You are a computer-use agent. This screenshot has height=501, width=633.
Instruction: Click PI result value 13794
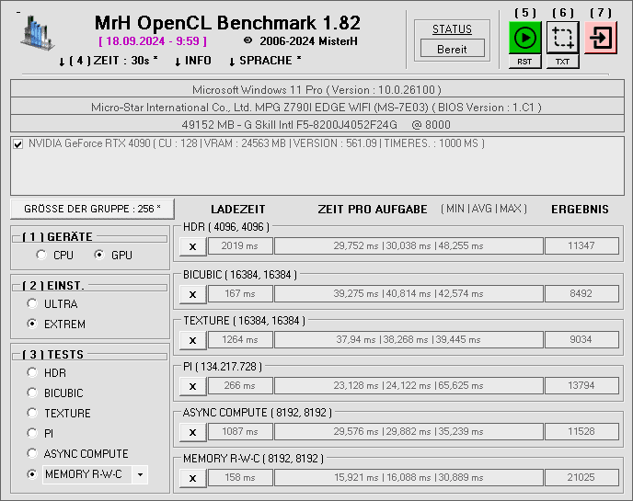pyautogui.click(x=581, y=386)
